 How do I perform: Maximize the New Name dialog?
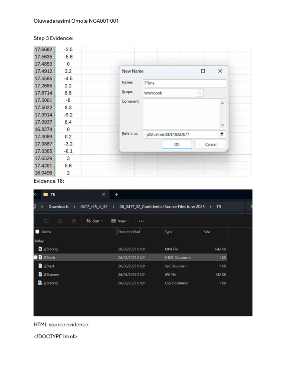[x=203, y=71]
